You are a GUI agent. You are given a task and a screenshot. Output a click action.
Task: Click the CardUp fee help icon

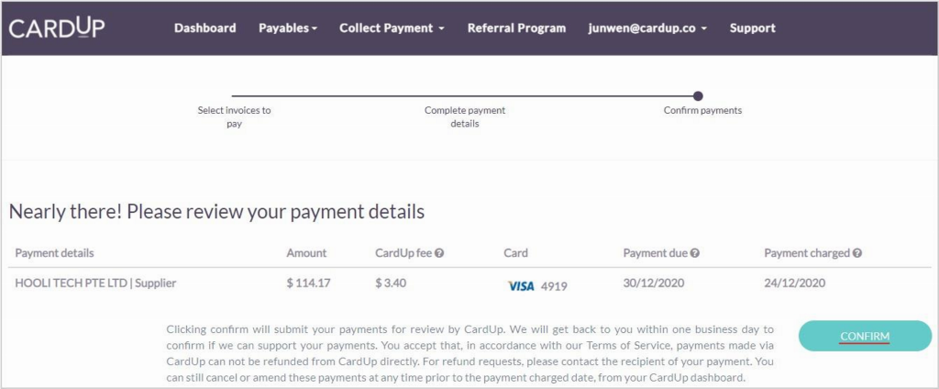(x=439, y=253)
